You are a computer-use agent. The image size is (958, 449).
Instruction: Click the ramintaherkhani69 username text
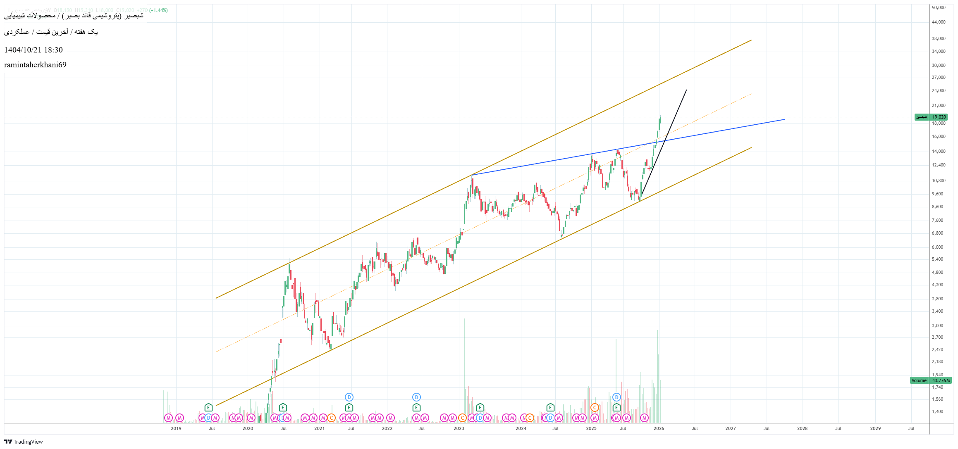35,65
